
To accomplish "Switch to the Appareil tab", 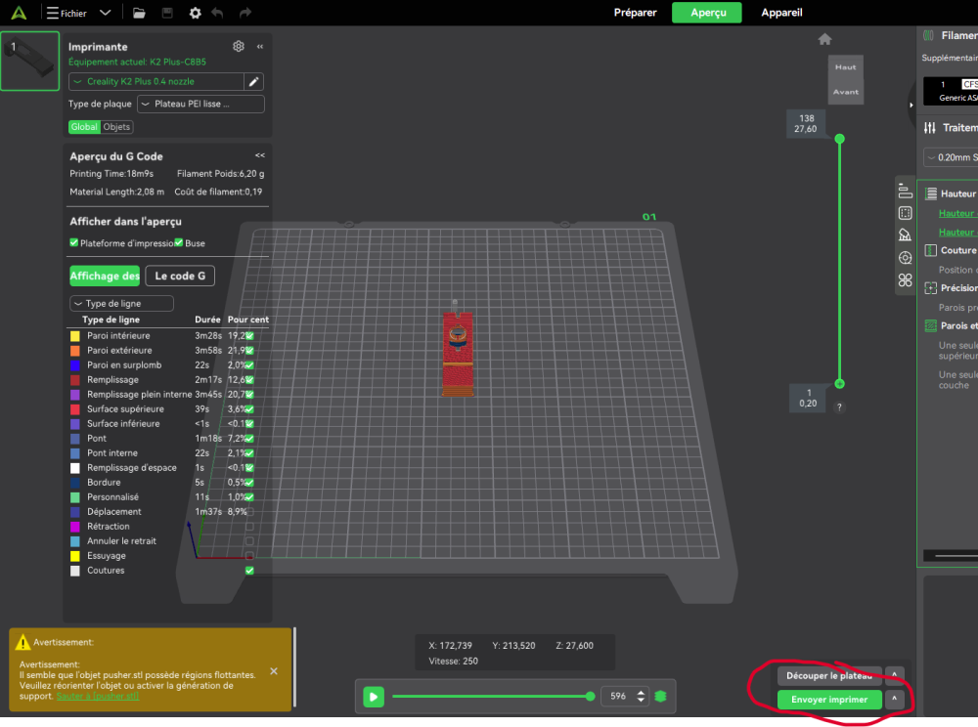I will pyautogui.click(x=781, y=13).
